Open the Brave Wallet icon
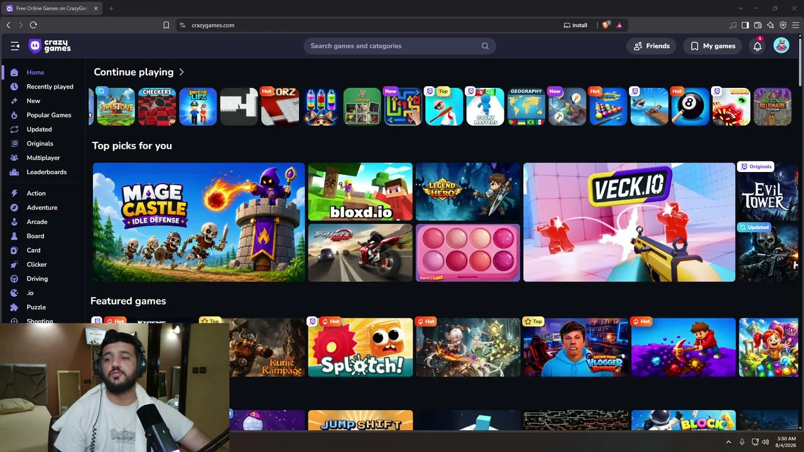This screenshot has height=452, width=804. [758, 25]
